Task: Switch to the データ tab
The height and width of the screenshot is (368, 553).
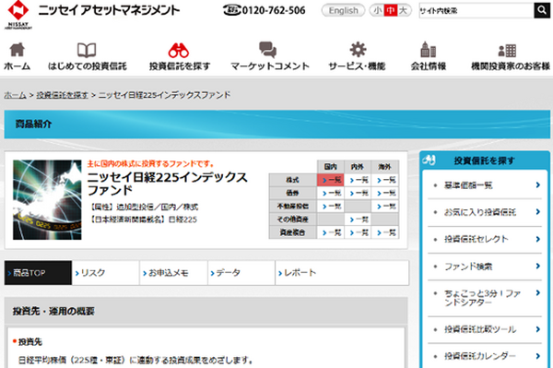Action: coord(241,273)
